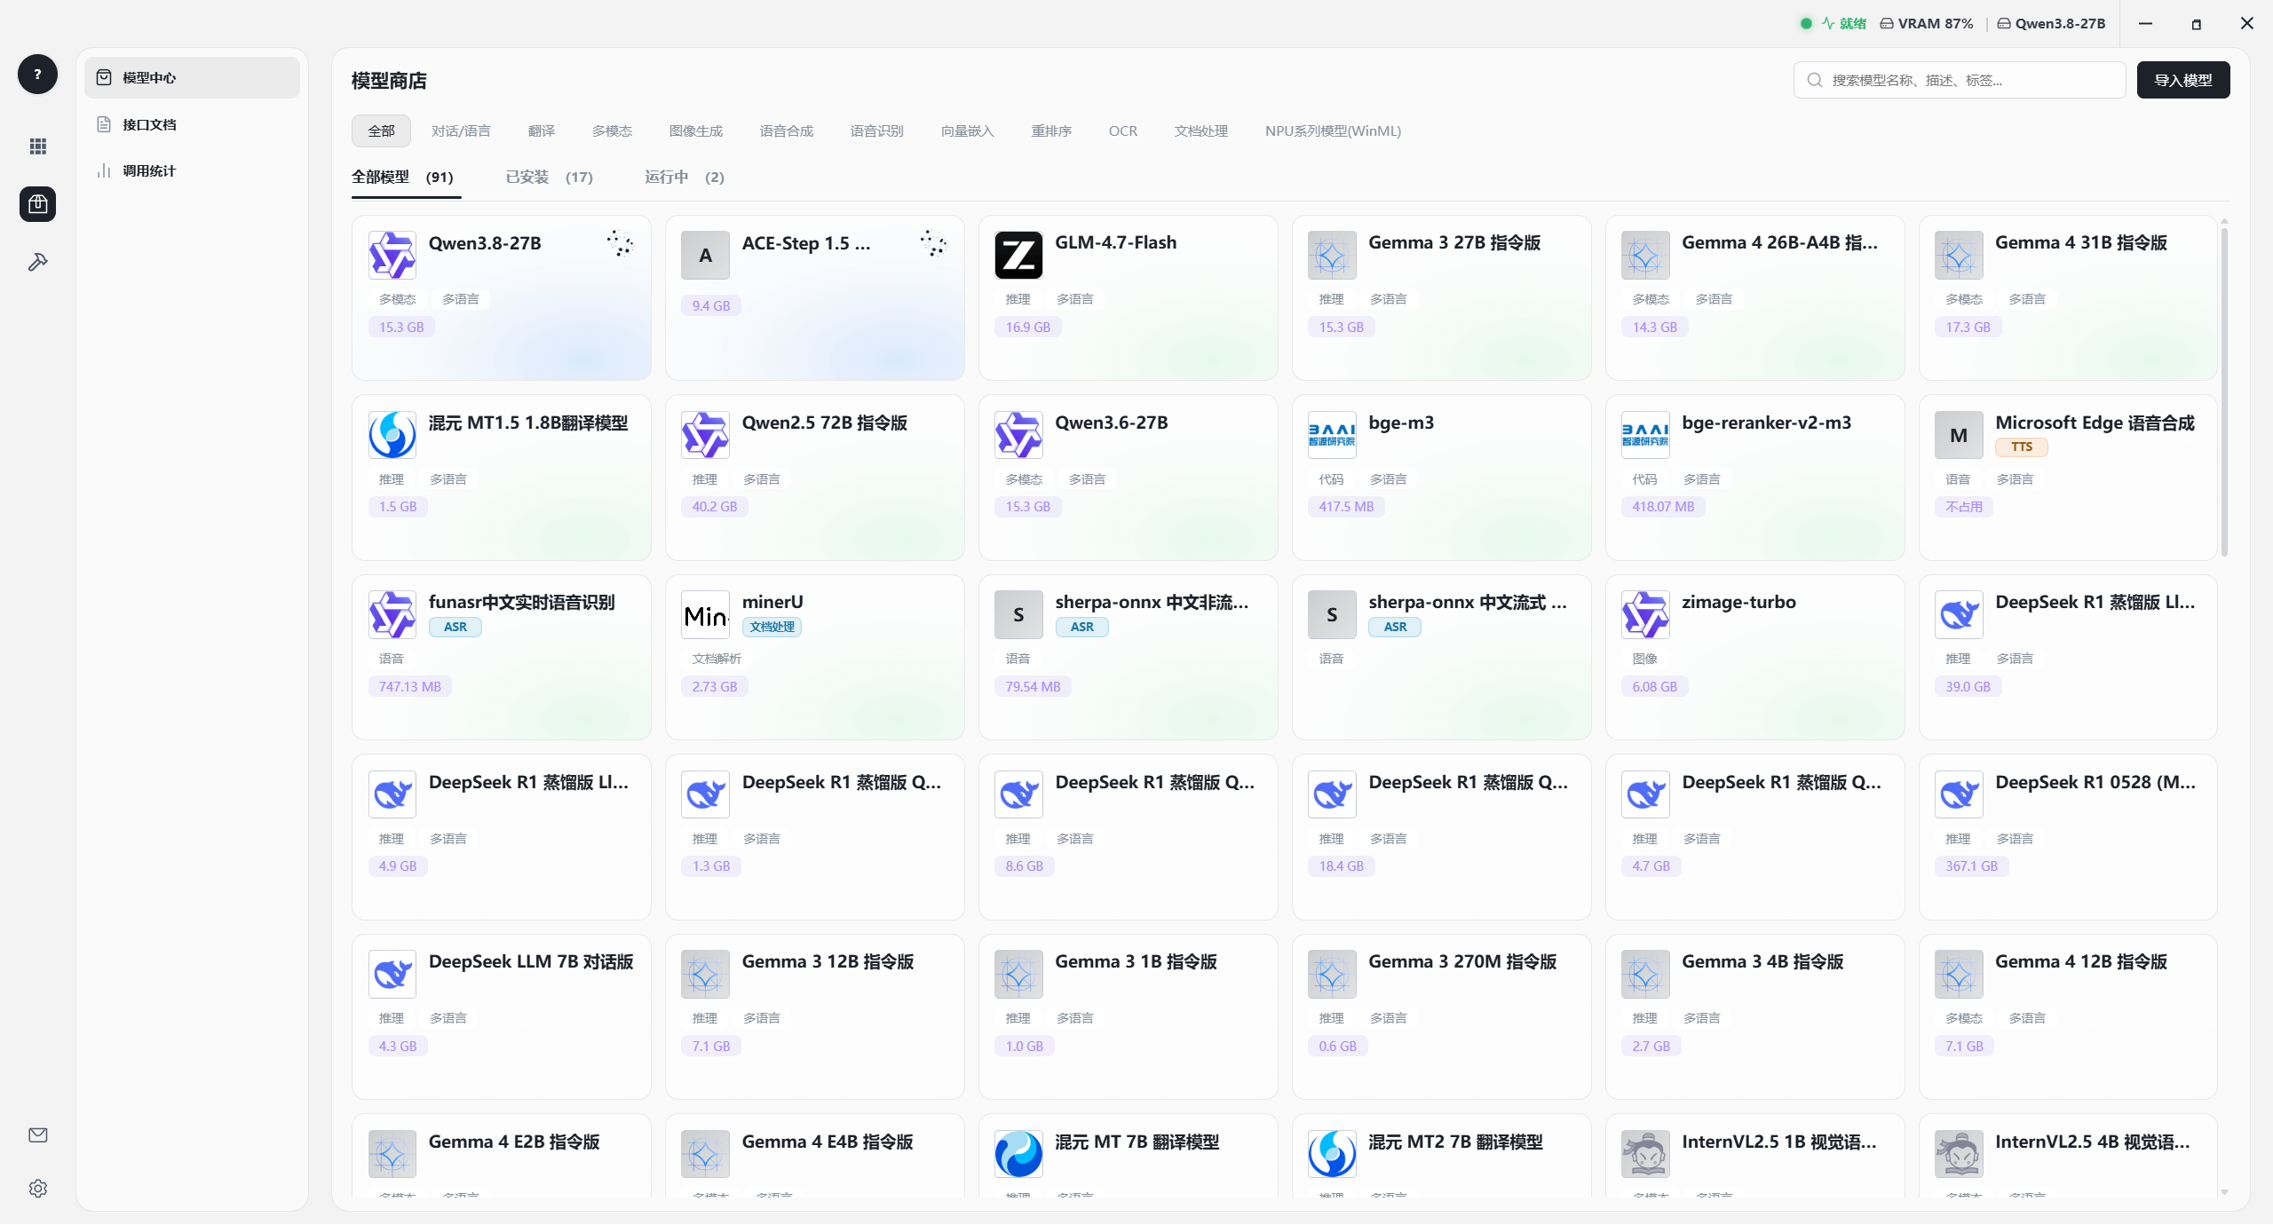Click the model list vertical scrollbar
This screenshot has height=1225, width=2273.
[2224, 391]
